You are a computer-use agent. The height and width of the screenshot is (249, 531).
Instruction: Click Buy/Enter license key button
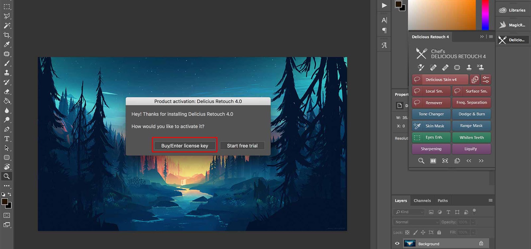185,146
